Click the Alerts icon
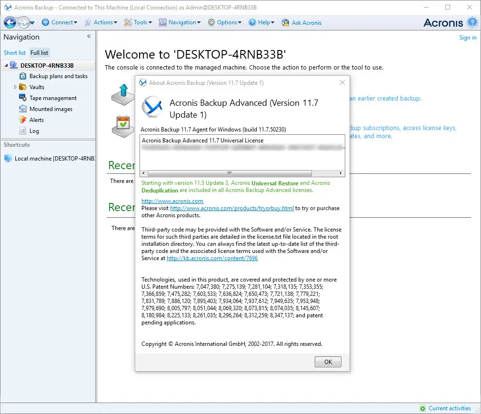Image resolution: width=481 pixels, height=414 pixels. point(23,120)
